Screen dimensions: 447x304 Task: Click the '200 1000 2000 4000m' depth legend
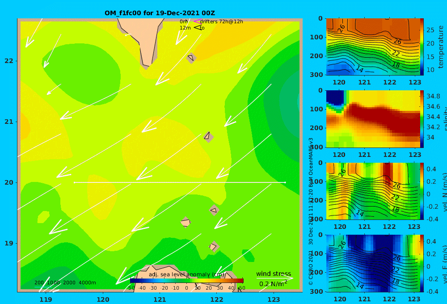pyautogui.click(x=65, y=283)
